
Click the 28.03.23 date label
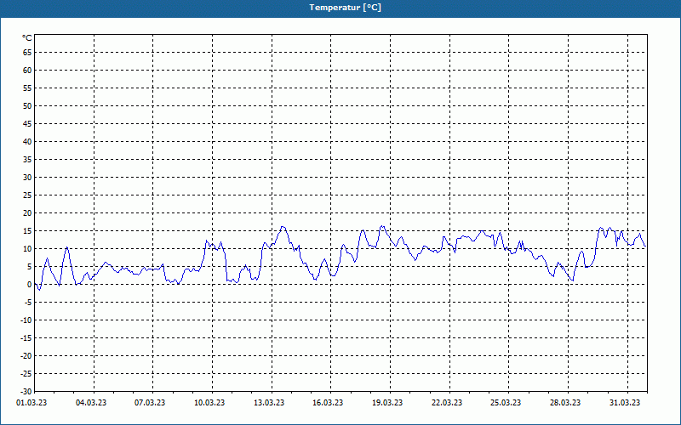[x=565, y=402]
